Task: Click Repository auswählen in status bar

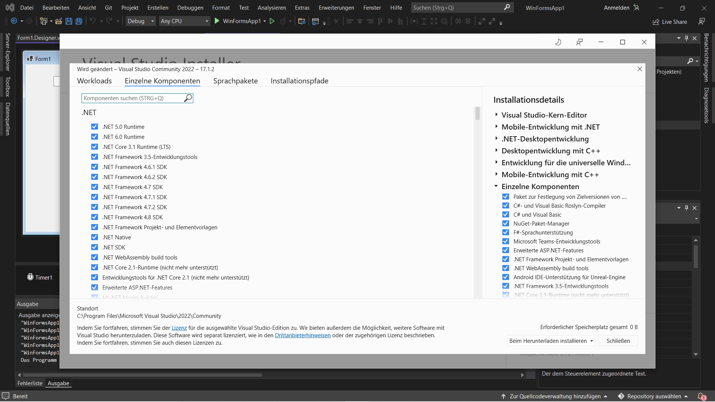Action: (654, 396)
